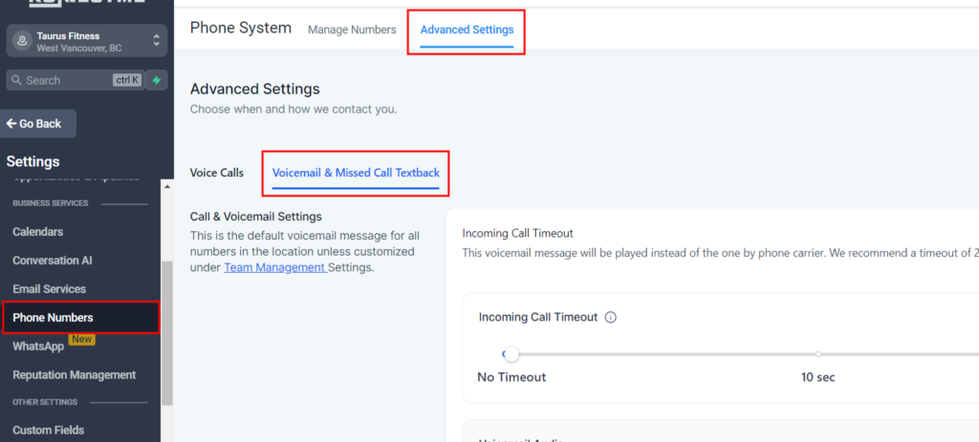Click the Incoming Call Timeout info icon
The height and width of the screenshot is (442, 979).
click(611, 318)
